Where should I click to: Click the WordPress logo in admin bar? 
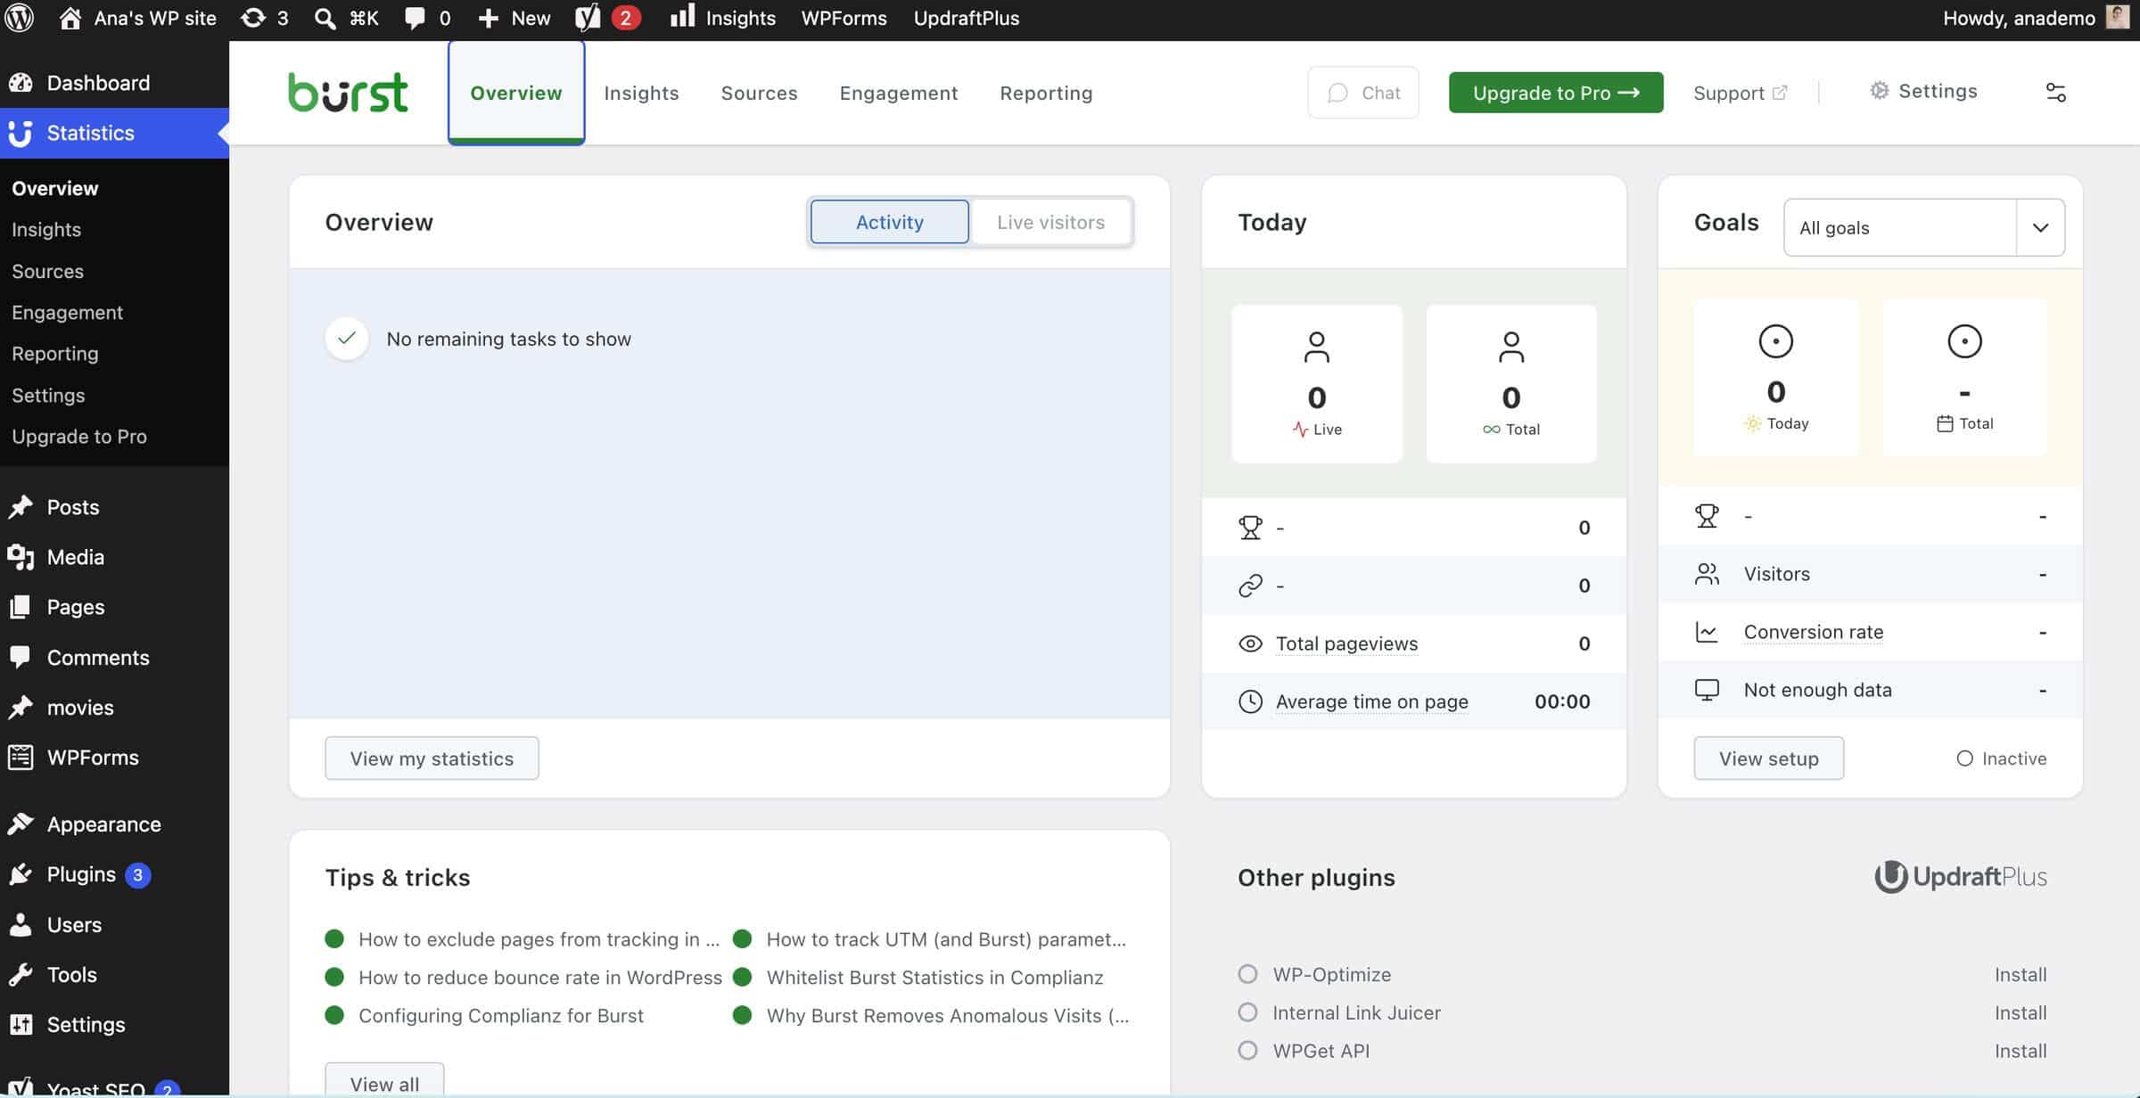tap(19, 18)
